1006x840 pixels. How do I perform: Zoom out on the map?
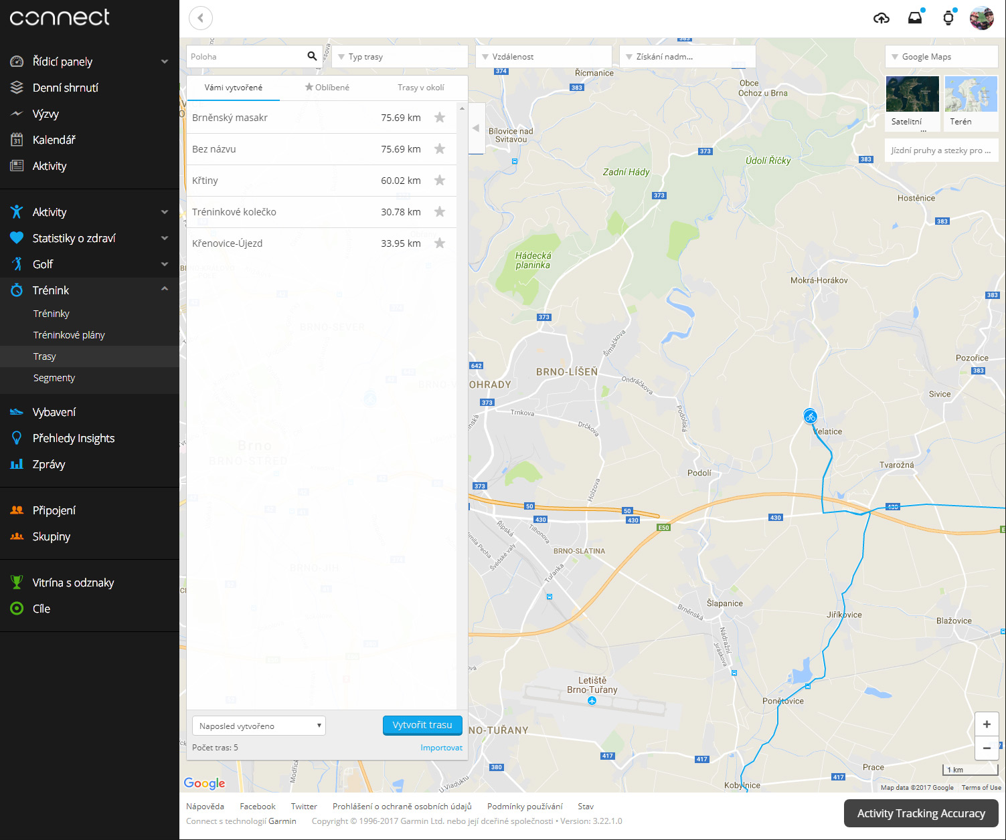click(x=987, y=748)
